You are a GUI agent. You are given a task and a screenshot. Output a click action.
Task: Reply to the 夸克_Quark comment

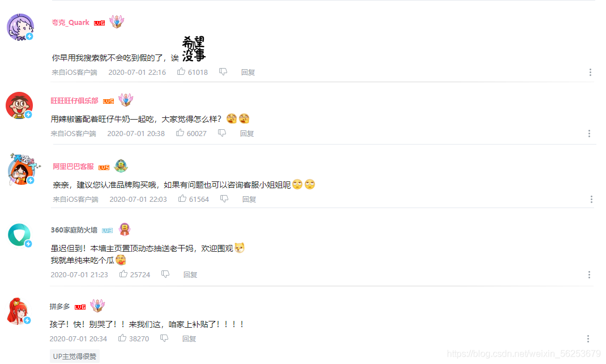tap(248, 73)
